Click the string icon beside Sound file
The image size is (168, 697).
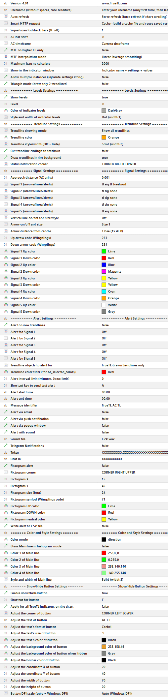[x=5, y=439]
